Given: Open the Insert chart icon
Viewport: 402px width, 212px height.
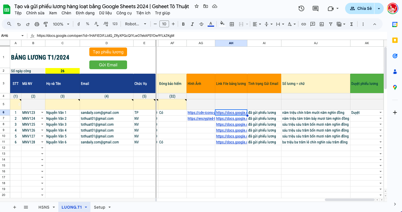Looking at the screenshot, I should click(x=321, y=24).
